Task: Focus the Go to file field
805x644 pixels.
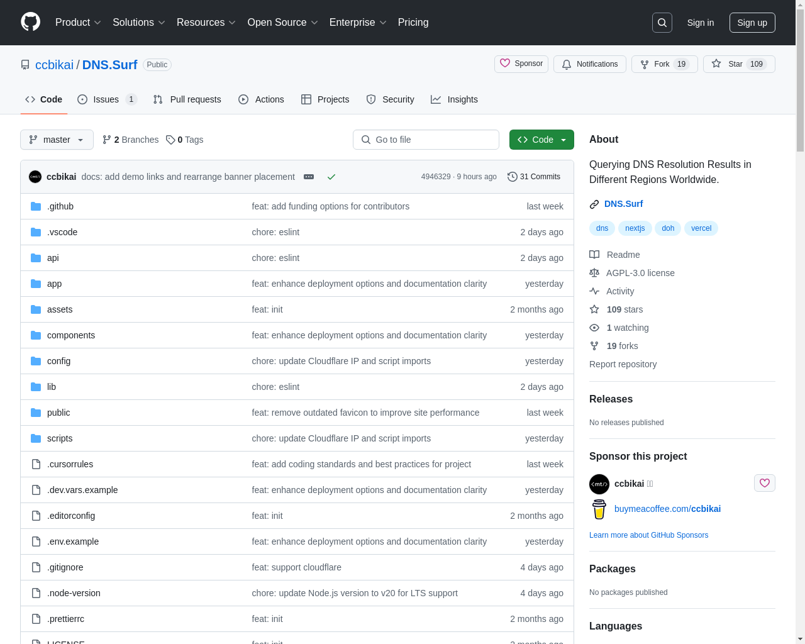Action: coord(426,140)
